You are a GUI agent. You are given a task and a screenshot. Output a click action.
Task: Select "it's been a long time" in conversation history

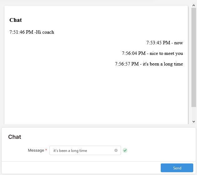click(x=163, y=64)
